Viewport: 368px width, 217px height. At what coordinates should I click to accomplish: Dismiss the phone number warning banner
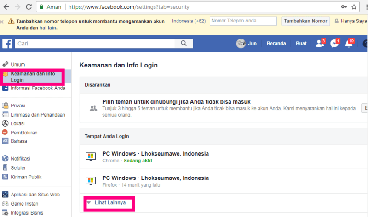click(x=2, y=22)
